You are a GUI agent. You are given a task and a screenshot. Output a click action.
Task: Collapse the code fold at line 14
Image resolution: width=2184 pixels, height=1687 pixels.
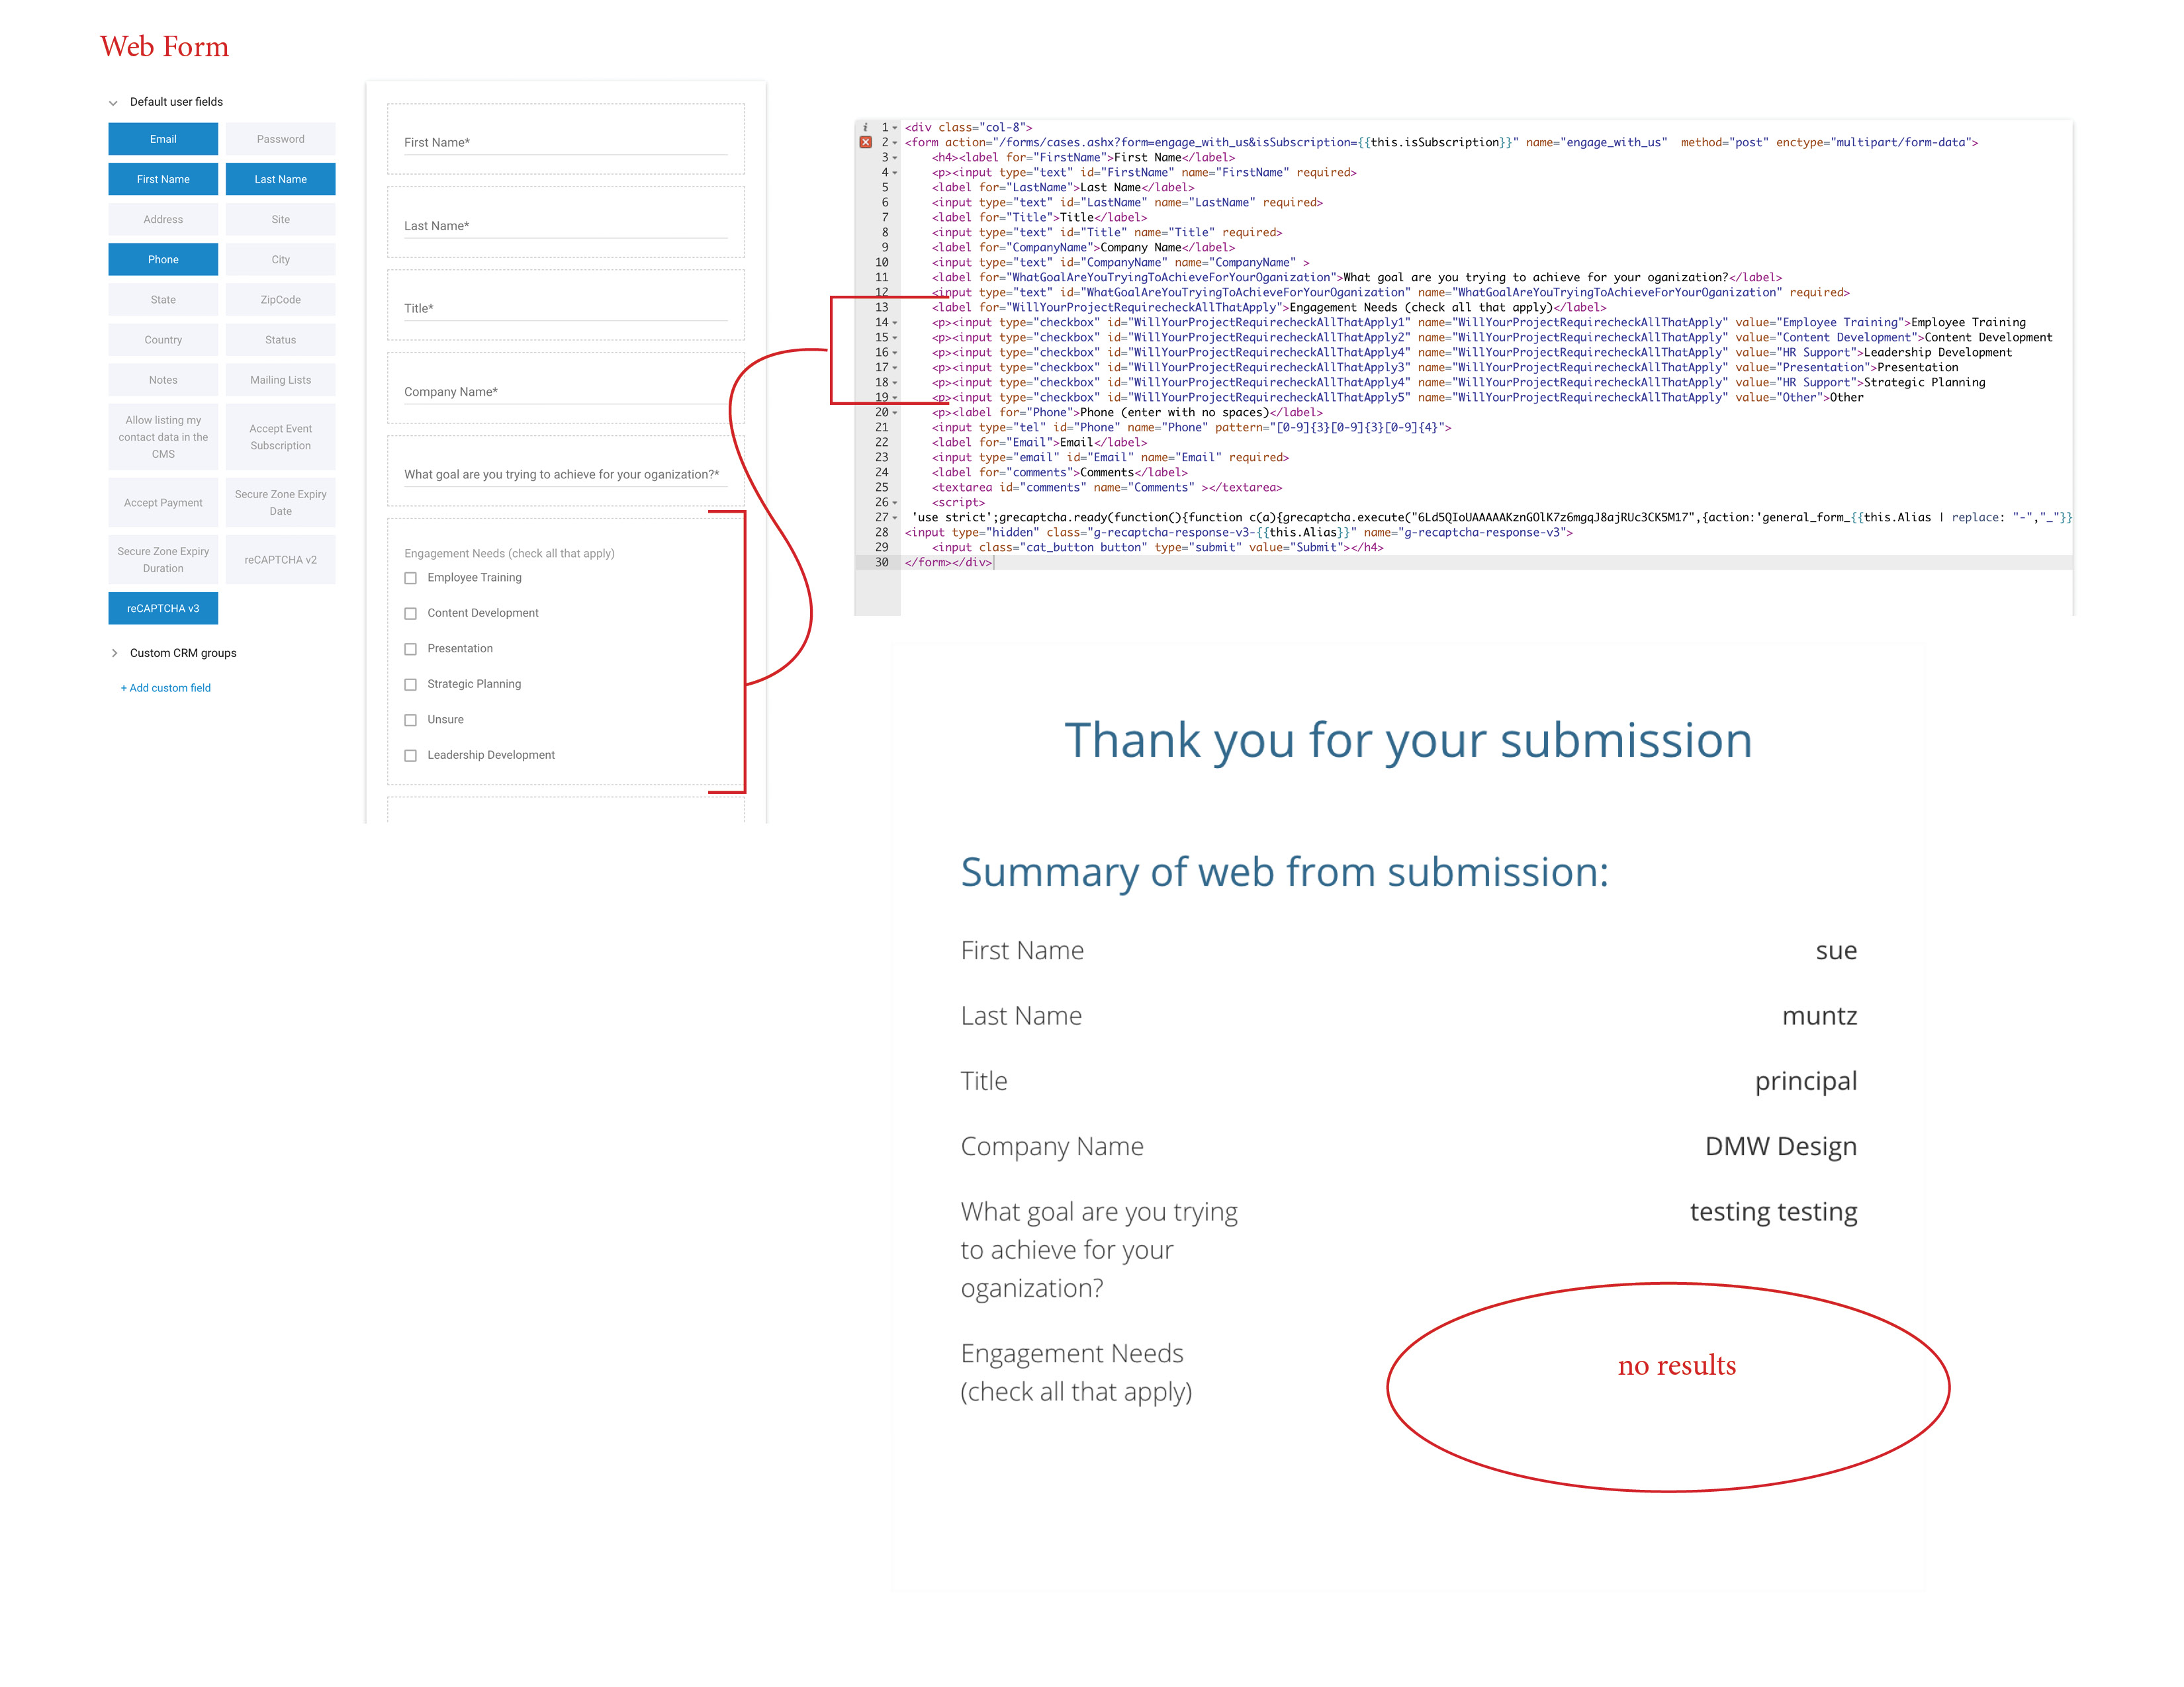pos(895,323)
